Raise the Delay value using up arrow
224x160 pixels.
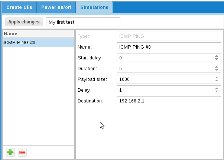pyautogui.click(x=217, y=89)
